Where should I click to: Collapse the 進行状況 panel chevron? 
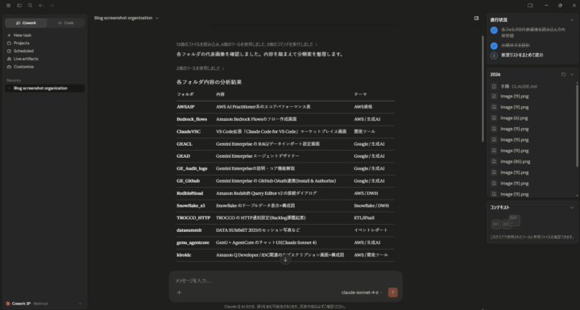pos(572,20)
